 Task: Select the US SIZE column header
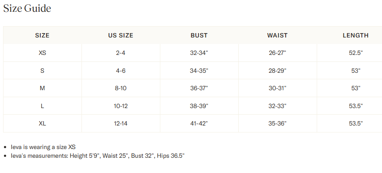(121, 35)
